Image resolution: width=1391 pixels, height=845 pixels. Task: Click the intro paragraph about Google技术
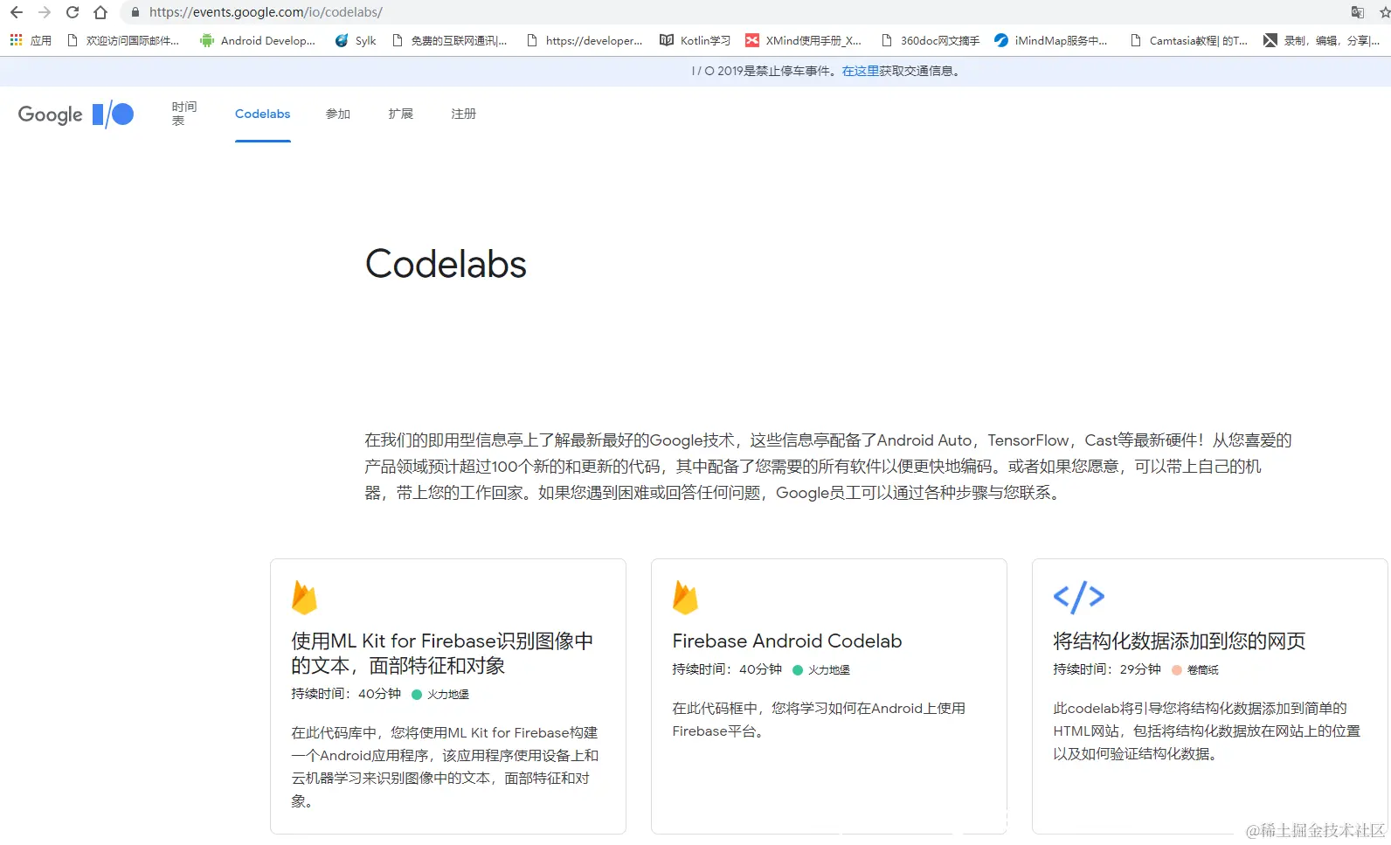pos(827,467)
